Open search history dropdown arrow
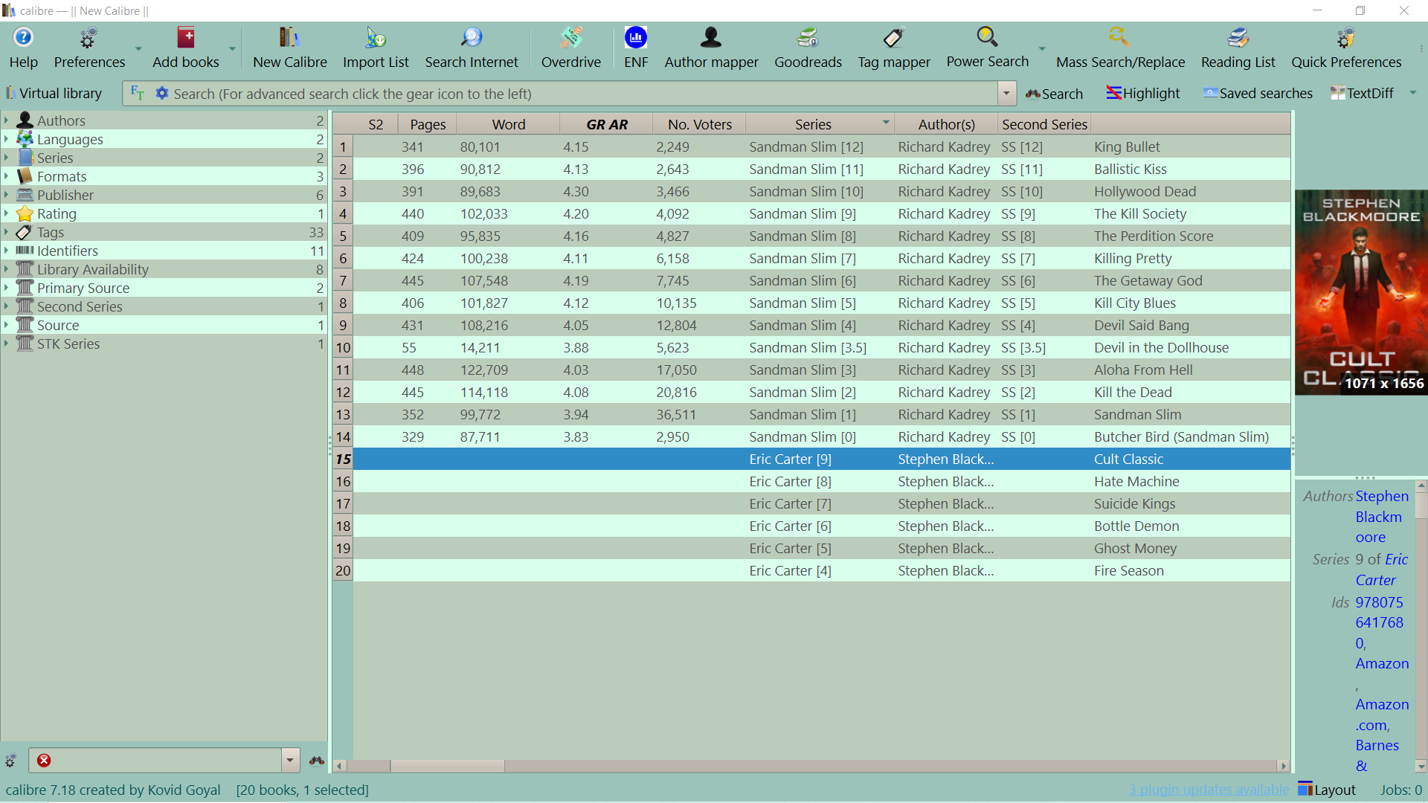The height and width of the screenshot is (803, 1428). click(x=1006, y=94)
